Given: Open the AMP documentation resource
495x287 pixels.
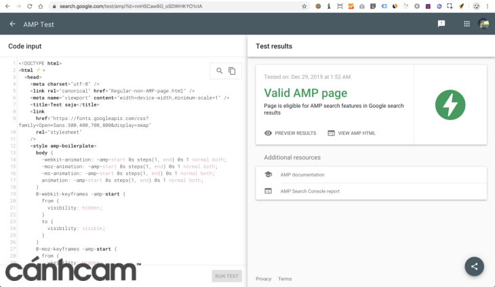Looking at the screenshot, I should [302, 174].
